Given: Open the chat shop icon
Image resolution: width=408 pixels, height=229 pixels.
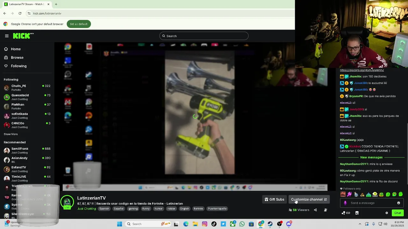Looking at the screenshot, I should pos(357,213).
